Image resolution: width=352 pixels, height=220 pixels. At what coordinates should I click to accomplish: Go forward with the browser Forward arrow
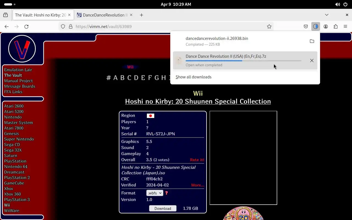tap(16, 27)
